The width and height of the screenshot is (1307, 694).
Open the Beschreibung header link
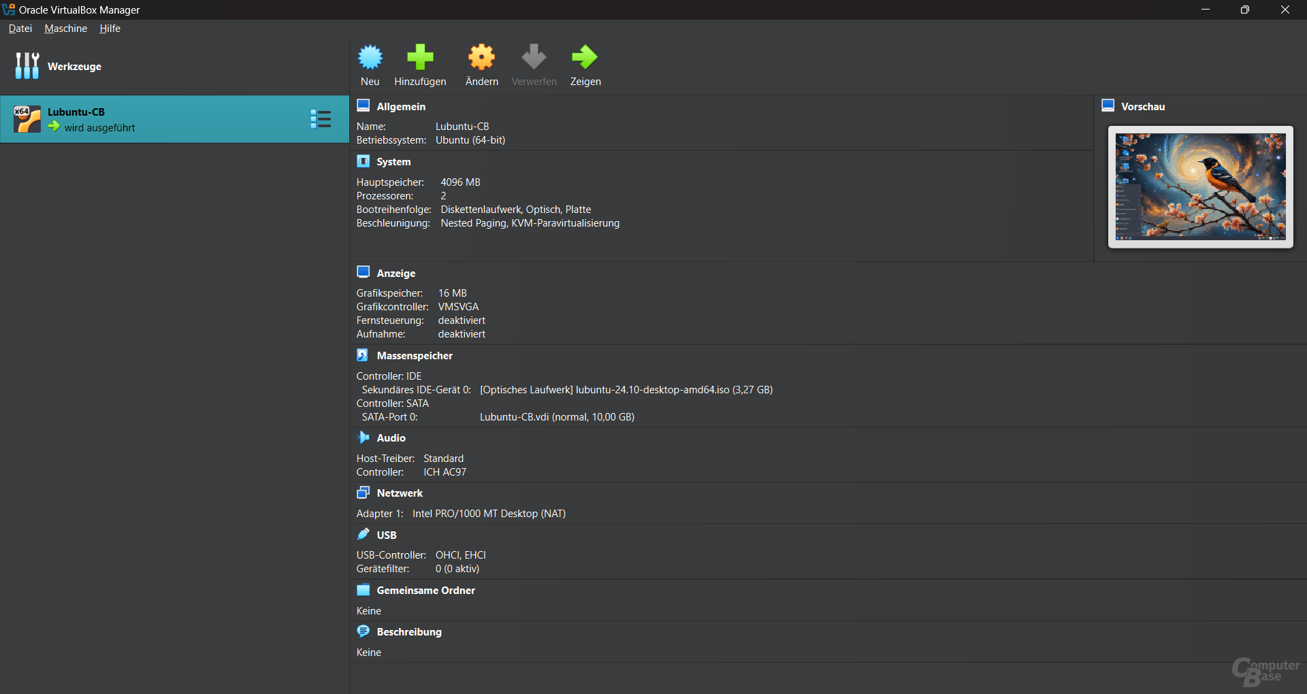[x=409, y=632]
